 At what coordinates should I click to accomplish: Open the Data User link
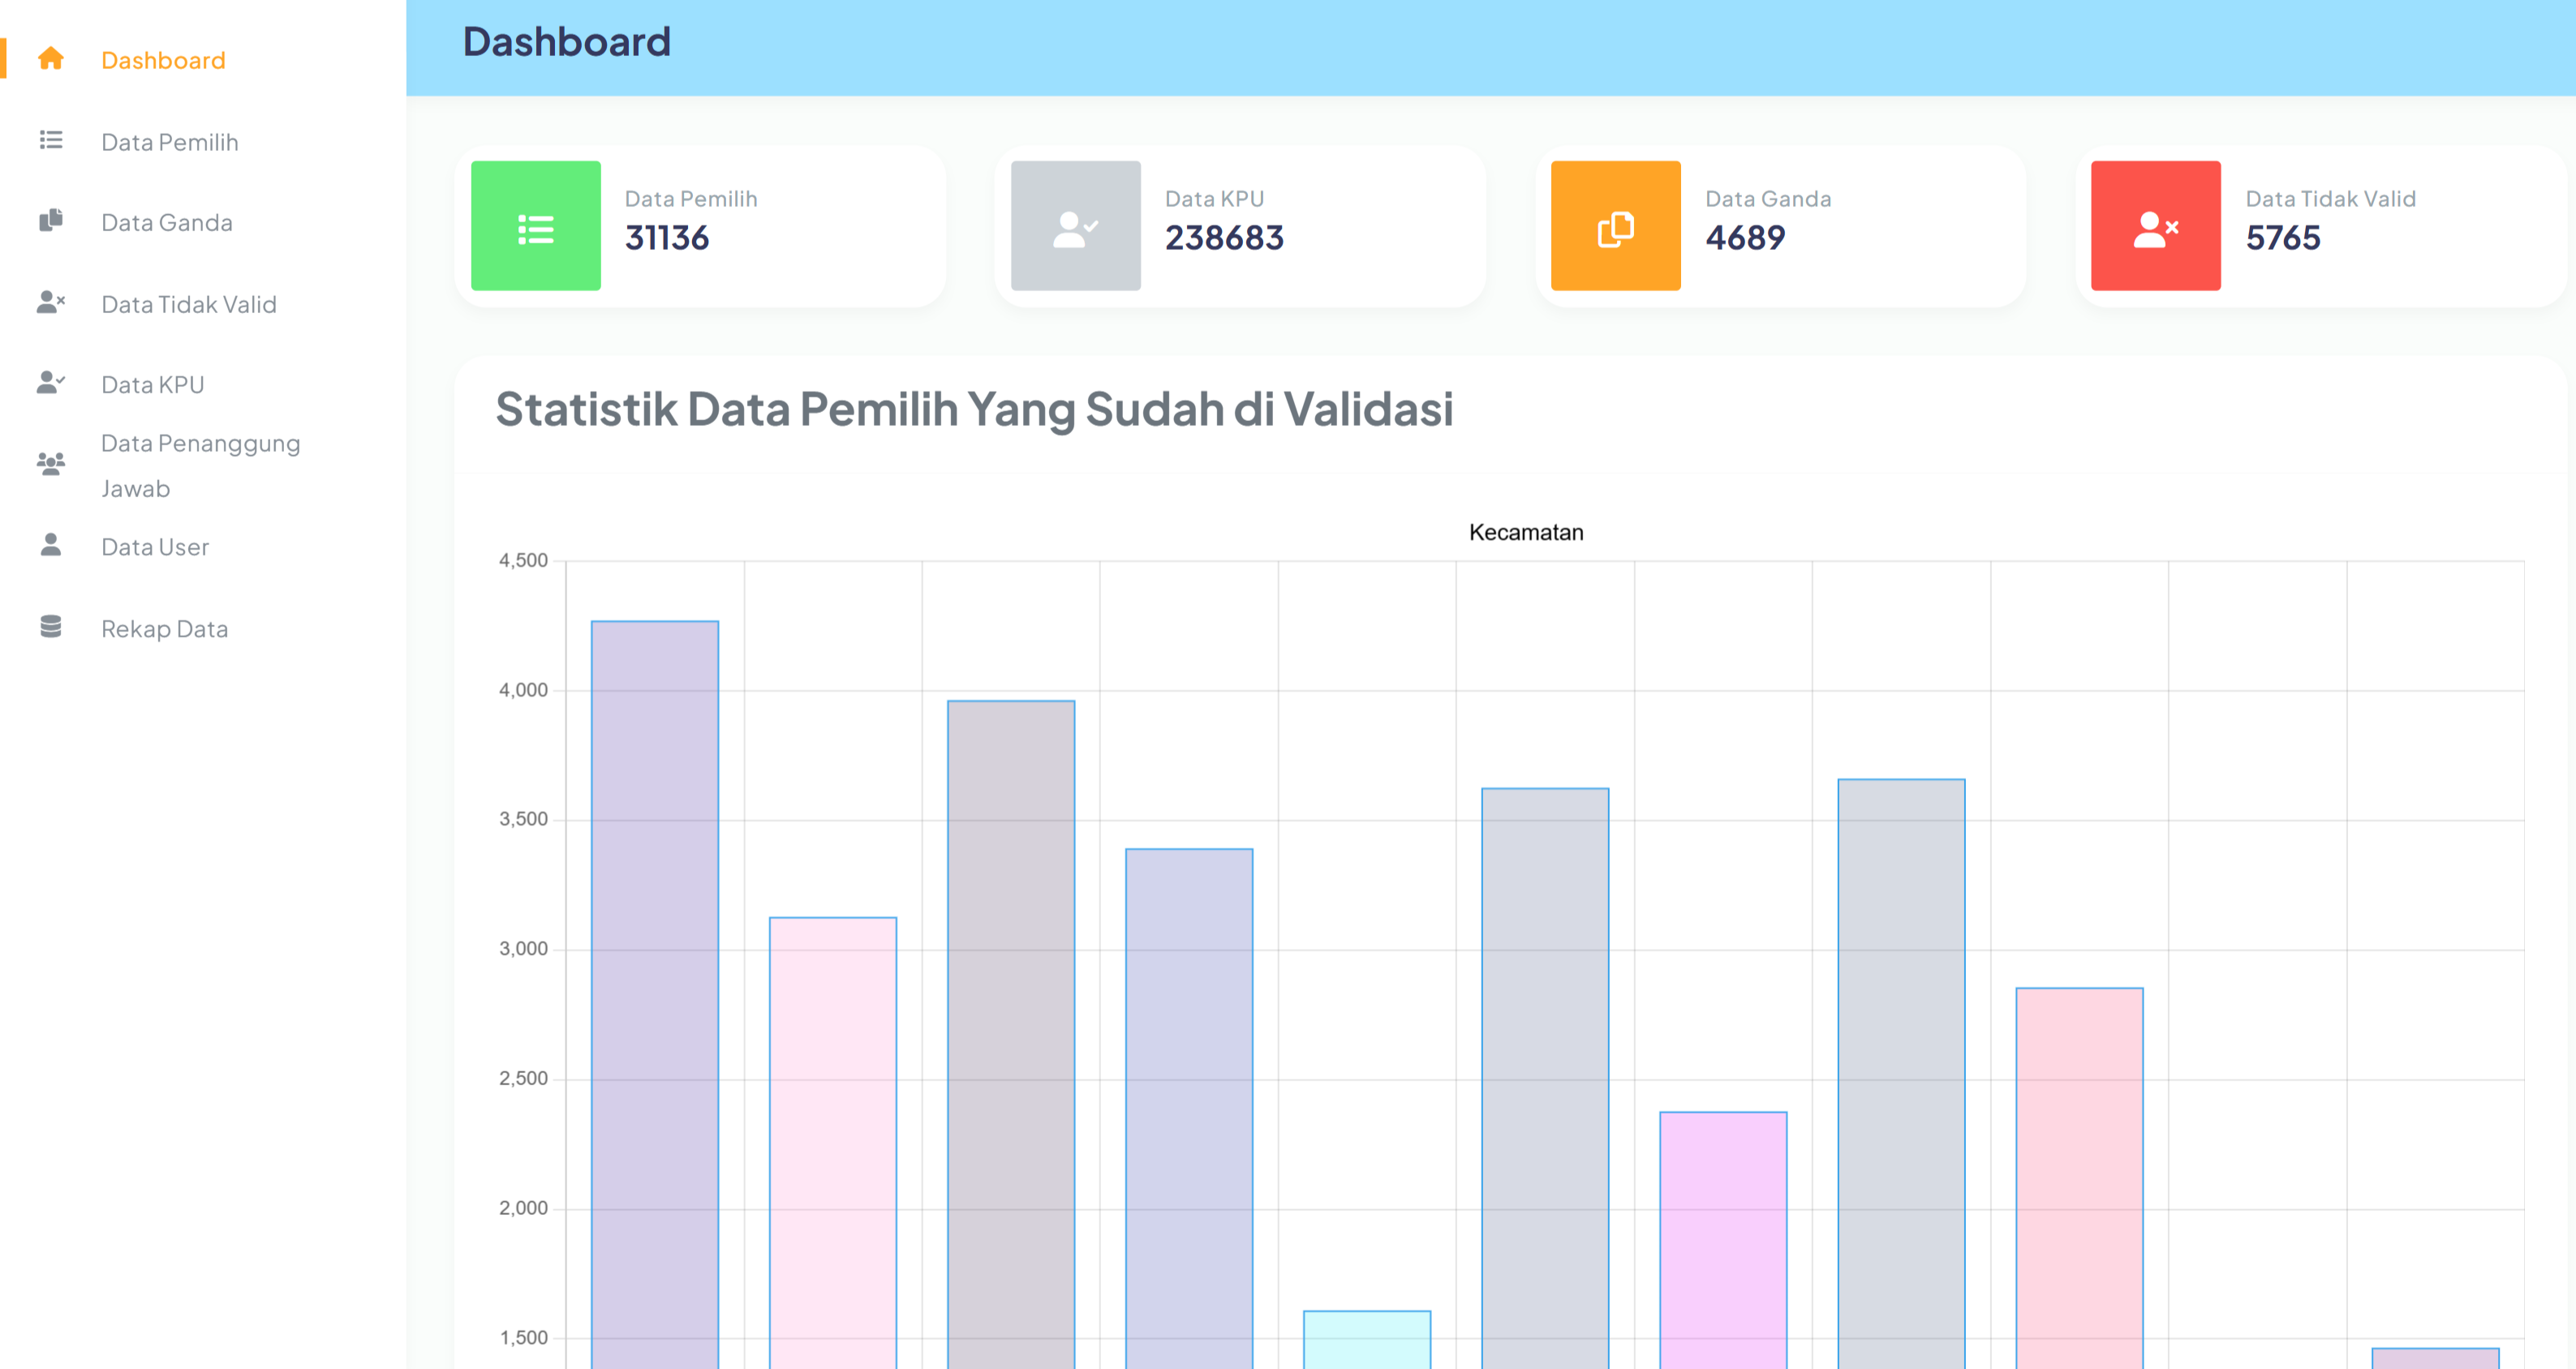pos(155,547)
